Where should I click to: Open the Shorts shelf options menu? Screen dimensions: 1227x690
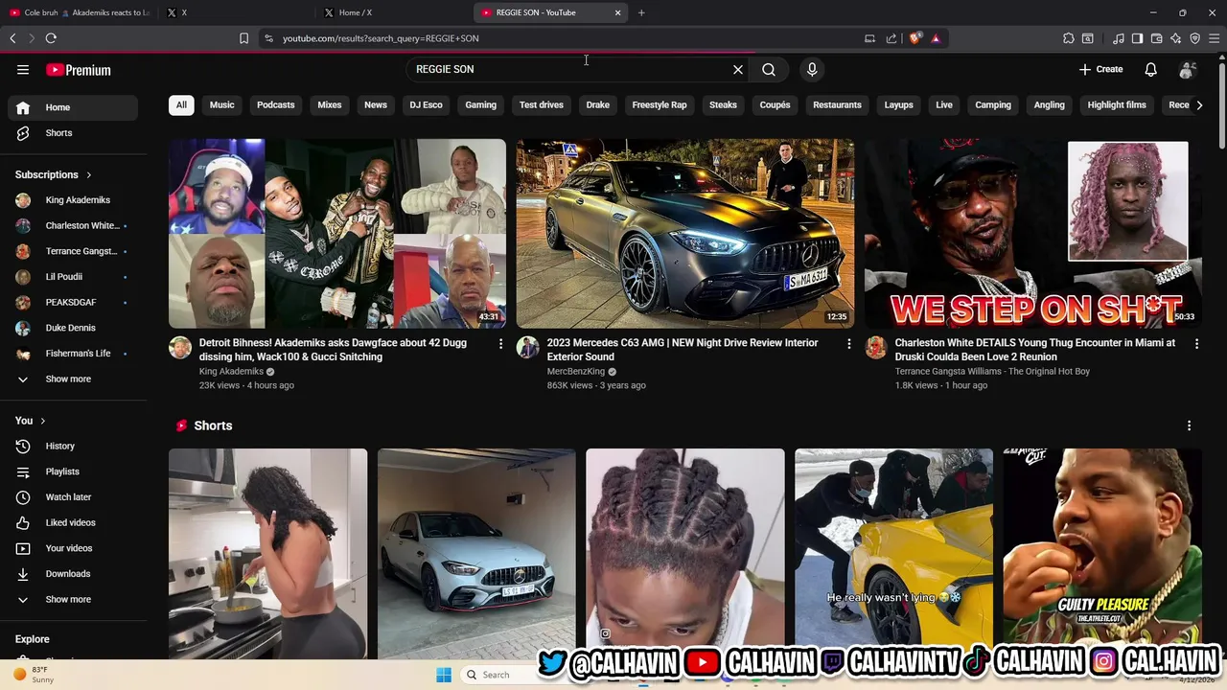[1189, 425]
